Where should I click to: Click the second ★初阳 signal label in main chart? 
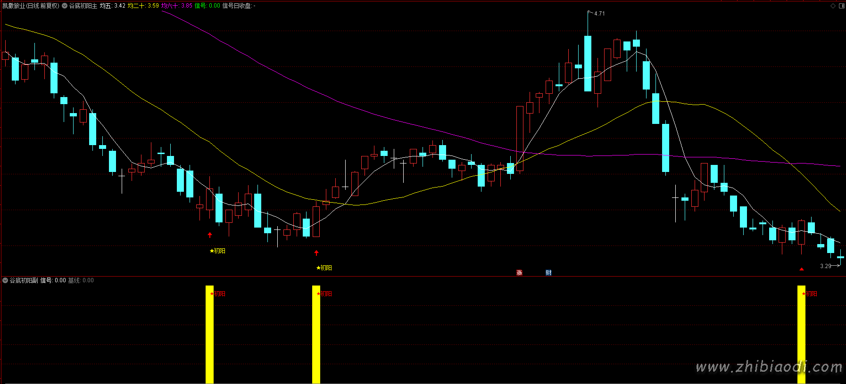(324, 268)
